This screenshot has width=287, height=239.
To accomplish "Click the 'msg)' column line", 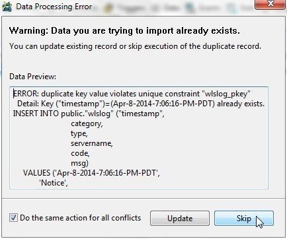I will tap(79, 163).
